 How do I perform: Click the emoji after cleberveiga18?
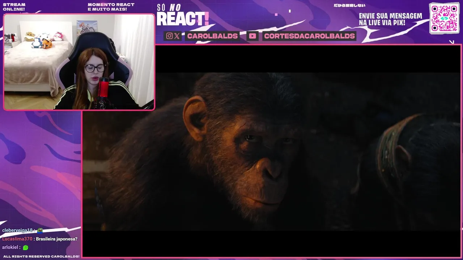(x=40, y=230)
